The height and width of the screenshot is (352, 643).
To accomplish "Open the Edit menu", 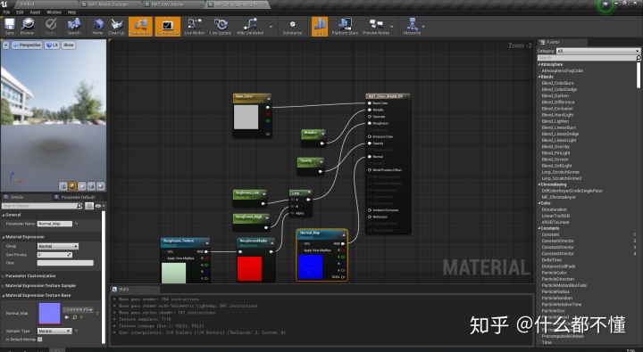I will [20, 12].
